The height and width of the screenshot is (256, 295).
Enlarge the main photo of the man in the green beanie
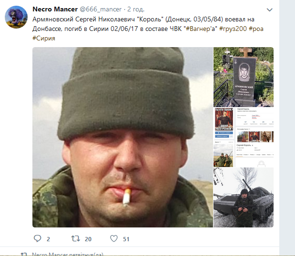coord(122,137)
